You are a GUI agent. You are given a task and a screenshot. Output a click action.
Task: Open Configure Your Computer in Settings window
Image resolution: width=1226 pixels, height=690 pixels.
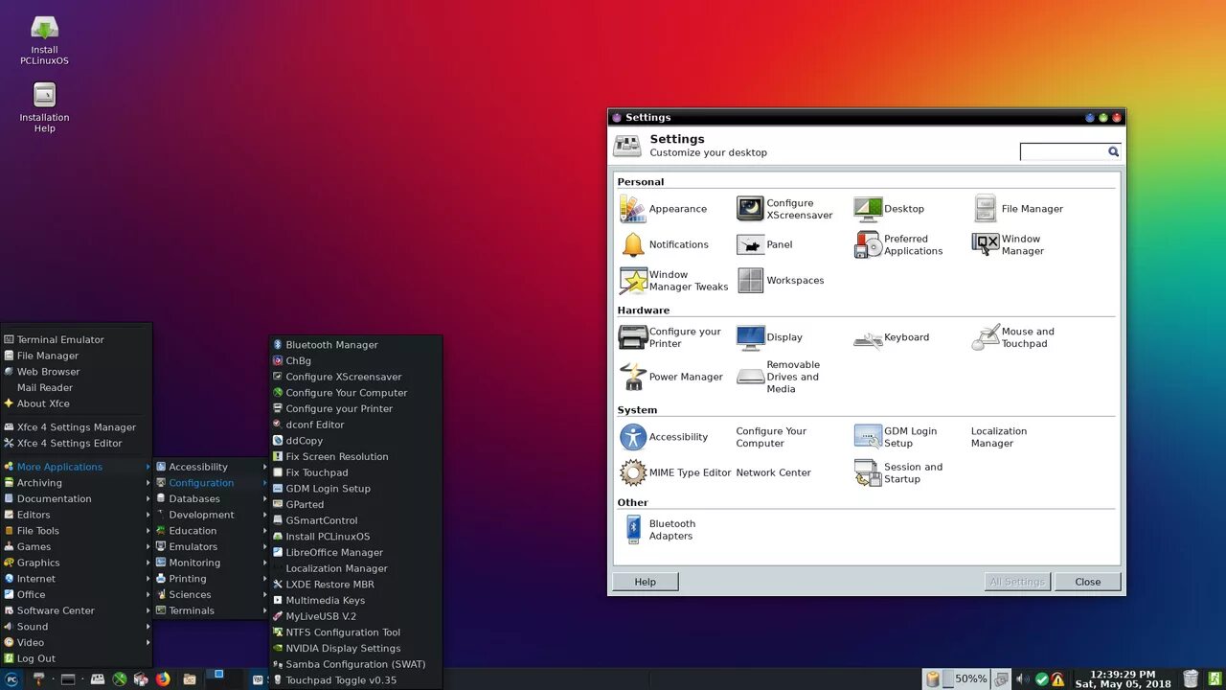[x=771, y=437]
